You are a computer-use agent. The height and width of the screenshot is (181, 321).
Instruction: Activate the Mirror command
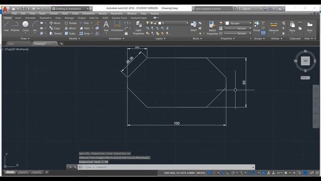point(70,28)
